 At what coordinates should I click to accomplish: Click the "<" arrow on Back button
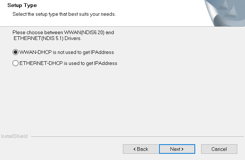(x=135, y=149)
